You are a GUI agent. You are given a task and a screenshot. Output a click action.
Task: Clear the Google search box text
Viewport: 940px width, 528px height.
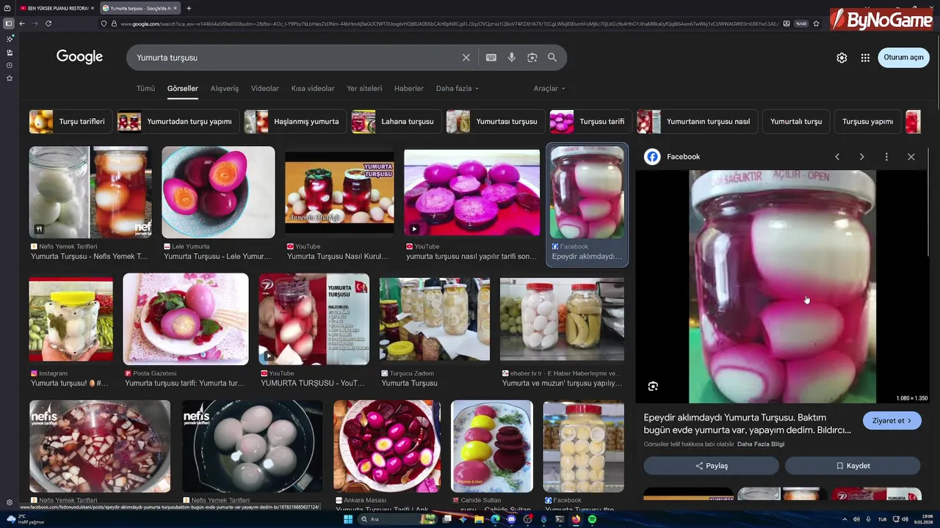[466, 57]
